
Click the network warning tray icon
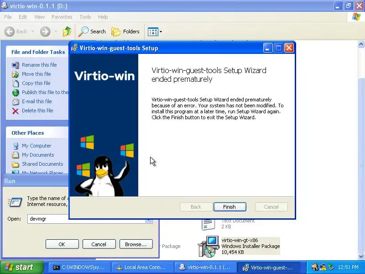coord(323,267)
